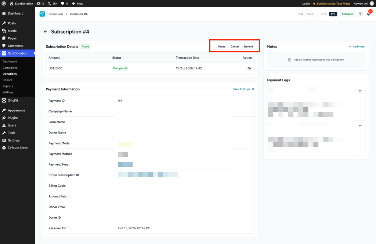The image size is (376, 244).
Task: Click the updates icon showing 3
Action: pyautogui.click(x=40, y=4)
